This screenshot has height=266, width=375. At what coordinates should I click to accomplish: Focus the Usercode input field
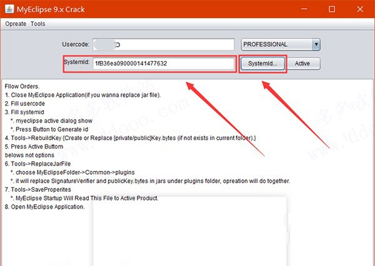164,44
